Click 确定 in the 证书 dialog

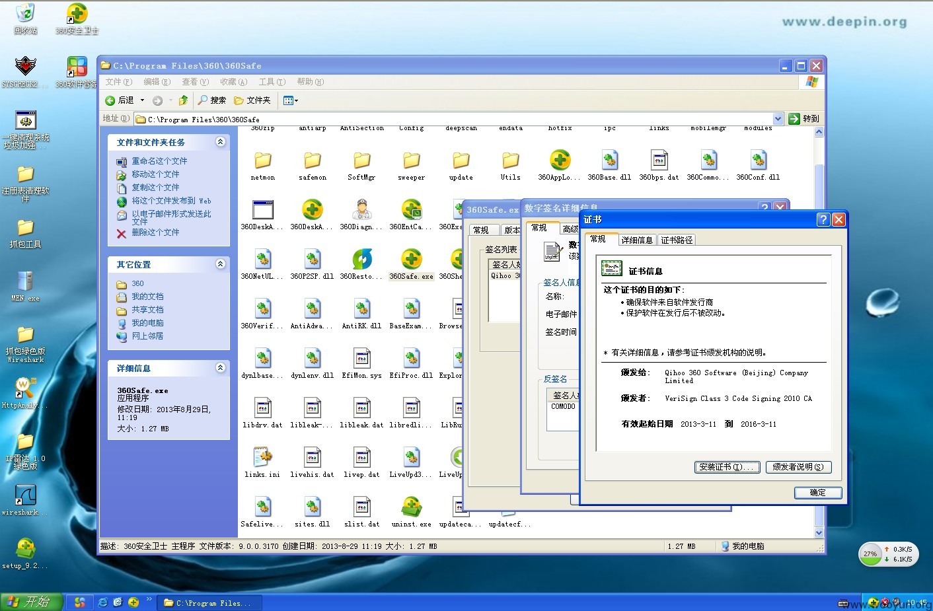pos(818,493)
